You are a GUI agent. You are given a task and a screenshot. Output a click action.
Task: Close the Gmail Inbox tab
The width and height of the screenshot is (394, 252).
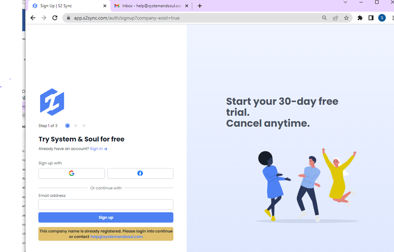point(187,6)
